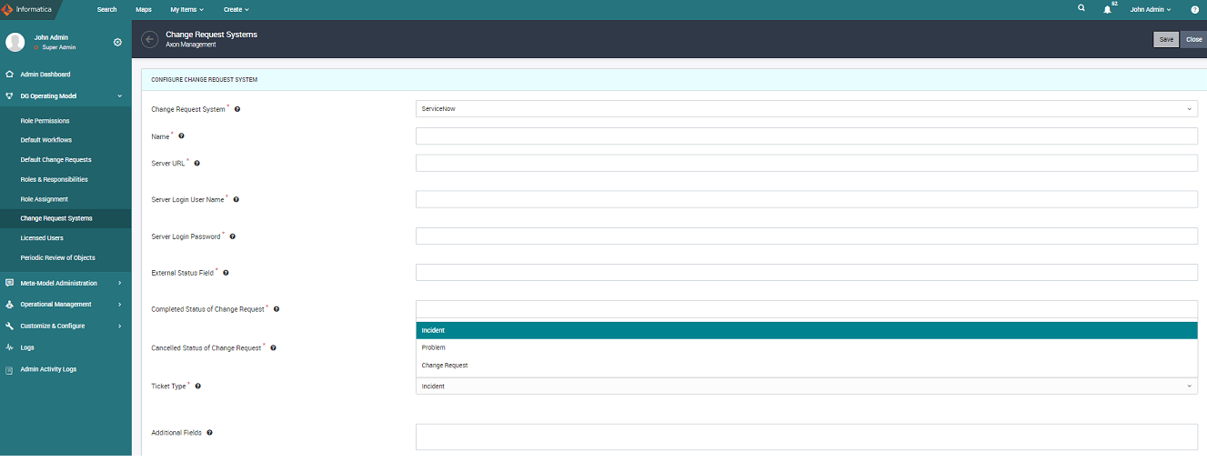The height and width of the screenshot is (462, 1207).
Task: Click the Admin Activity Logs icon
Action: point(9,369)
